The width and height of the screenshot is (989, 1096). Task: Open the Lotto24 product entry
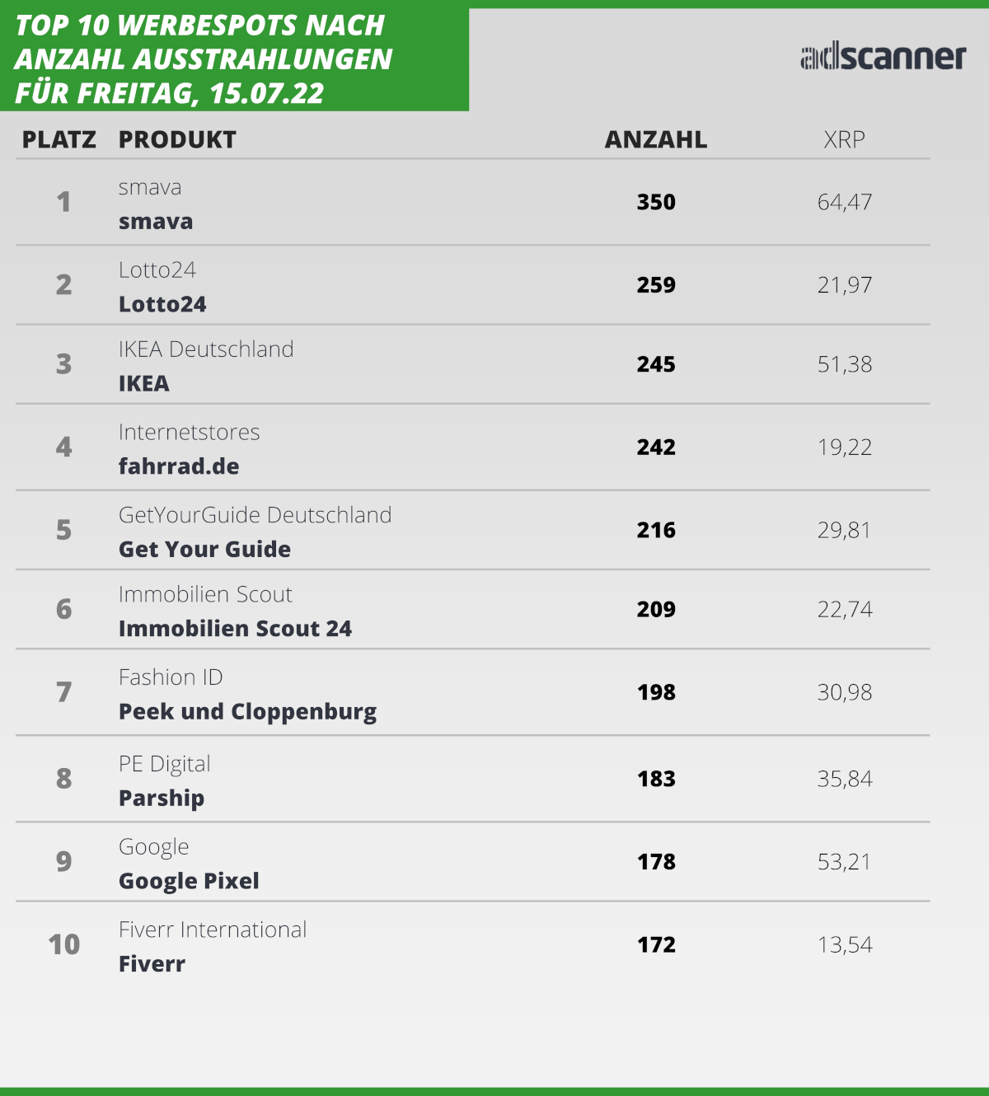(x=162, y=304)
